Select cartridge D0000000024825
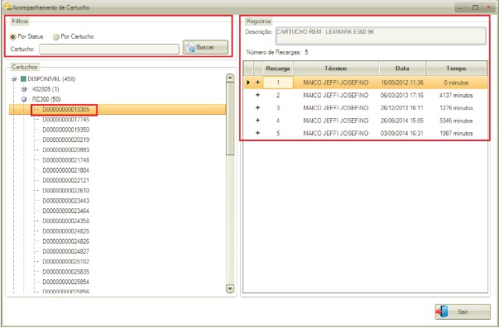The height and width of the screenshot is (328, 499). click(x=66, y=231)
